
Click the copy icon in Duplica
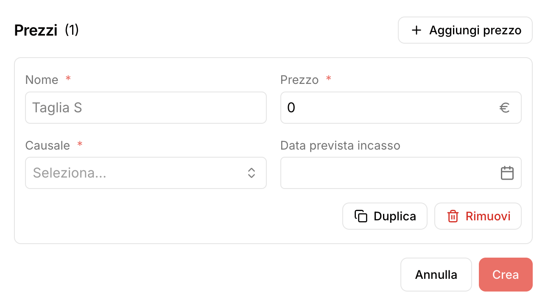[x=361, y=216]
